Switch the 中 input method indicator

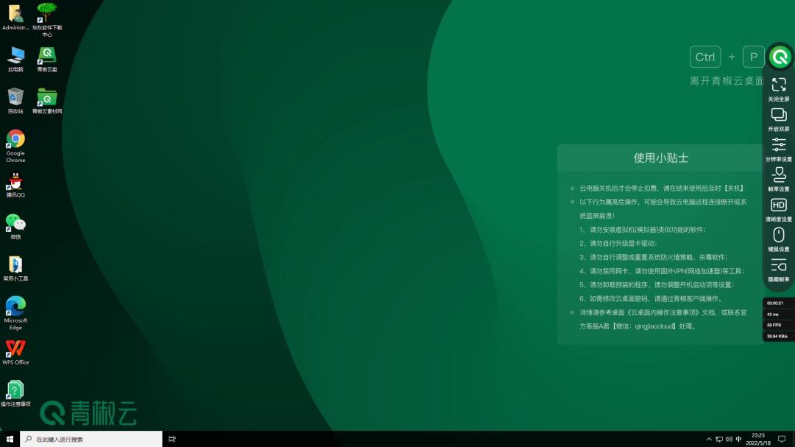pos(738,439)
